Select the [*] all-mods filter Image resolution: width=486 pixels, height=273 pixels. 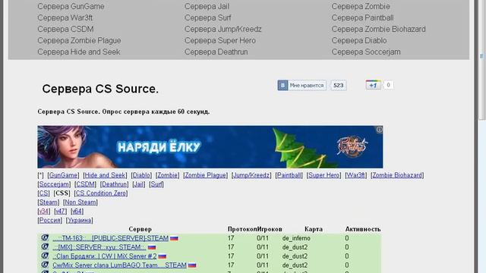click(x=40, y=175)
